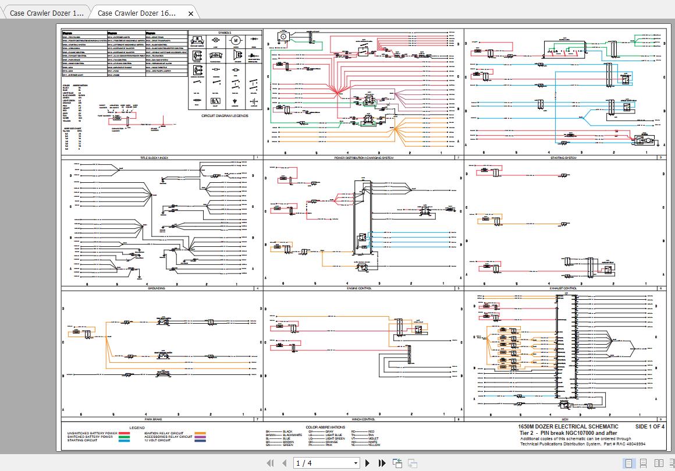Select single page layout mode

[x=628, y=463]
